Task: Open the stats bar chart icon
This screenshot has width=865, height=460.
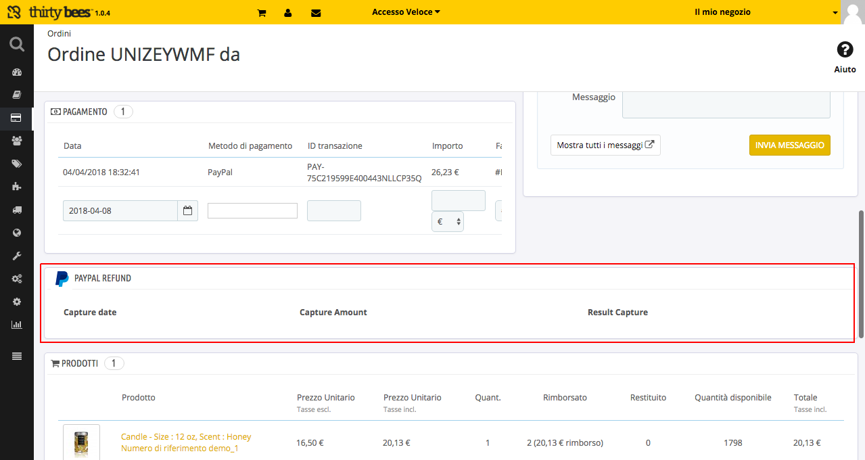Action: point(17,325)
